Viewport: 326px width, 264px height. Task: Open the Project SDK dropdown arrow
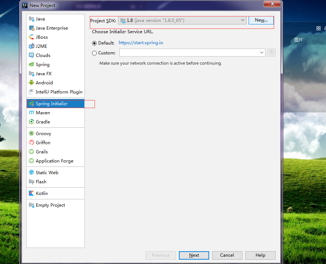pyautogui.click(x=242, y=20)
